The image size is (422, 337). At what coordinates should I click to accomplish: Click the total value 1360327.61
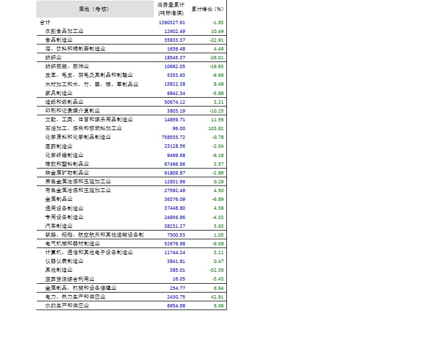[x=171, y=23]
